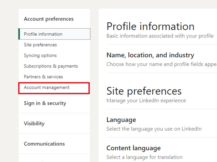217x162 pixels.
Task: Open Syncing options in the sidebar
Action: click(x=40, y=55)
